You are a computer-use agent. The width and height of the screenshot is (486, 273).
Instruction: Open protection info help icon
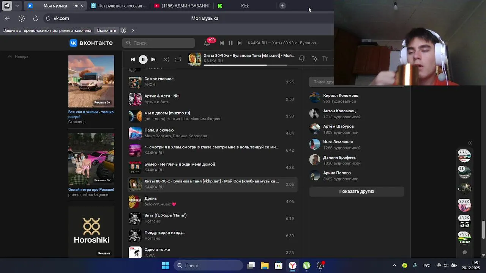[x=123, y=30]
